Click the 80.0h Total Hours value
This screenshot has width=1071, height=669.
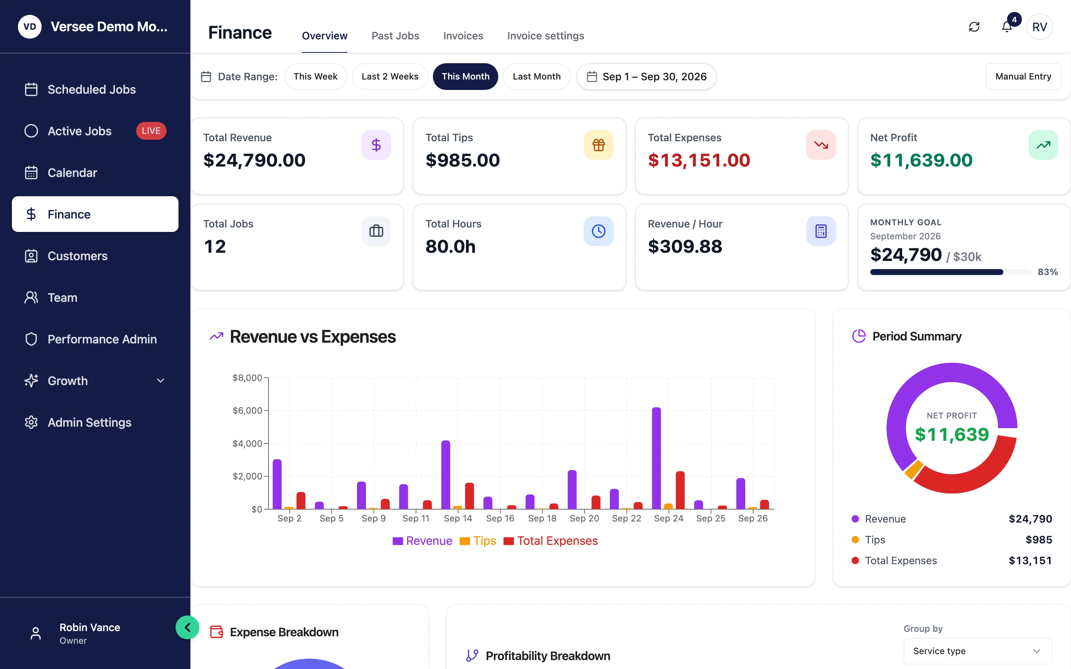pos(450,246)
